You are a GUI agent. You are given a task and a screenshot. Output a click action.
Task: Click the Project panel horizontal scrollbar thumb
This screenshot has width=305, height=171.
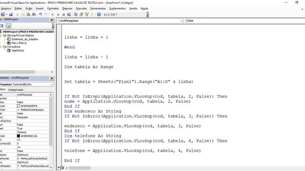18,72
